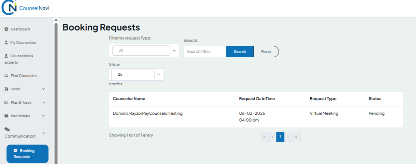
Task: Click the Internships briefcase icon
Action: 6,116
